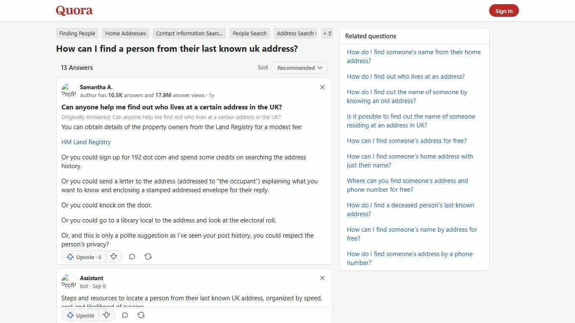Screen dimensions: 575x323
Task: Click the Sign In button
Action: [504, 11]
